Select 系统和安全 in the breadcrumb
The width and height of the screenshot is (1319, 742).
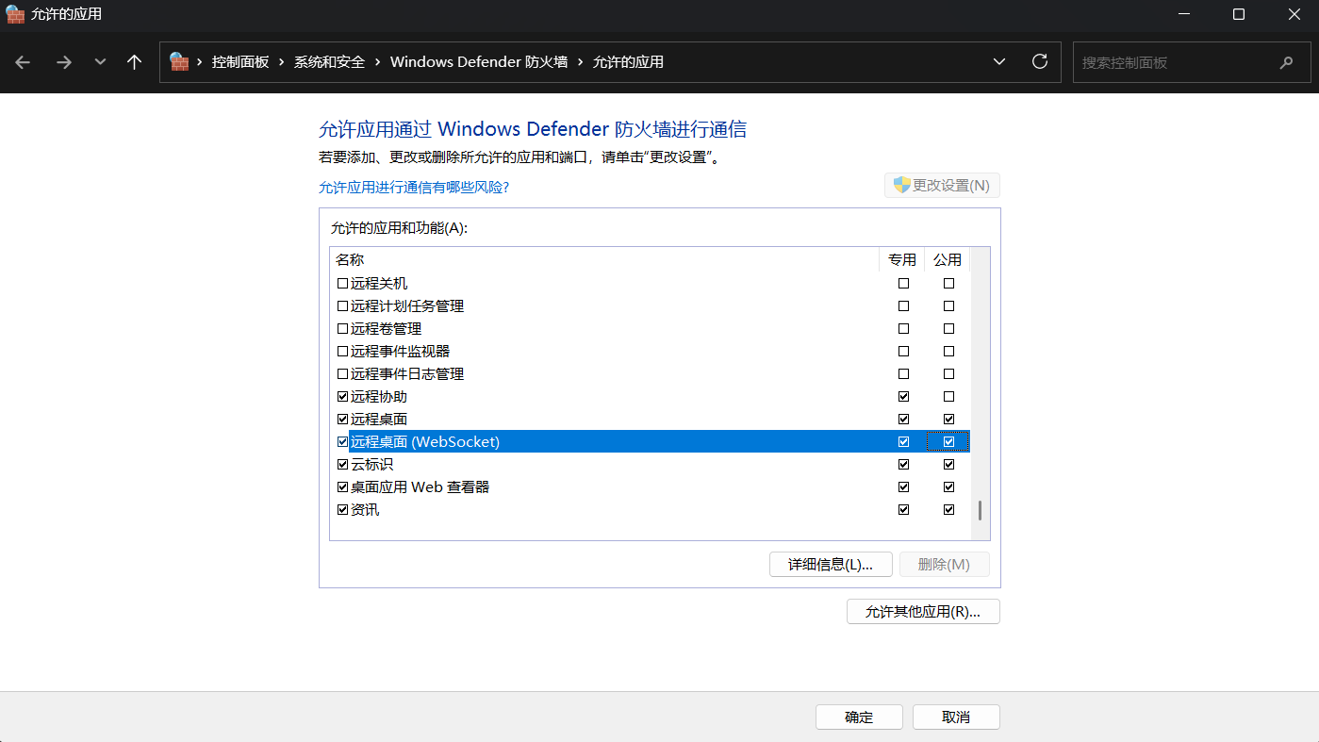(x=329, y=62)
